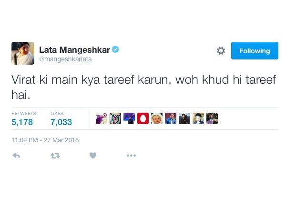Click the blue verified badge

(115, 49)
